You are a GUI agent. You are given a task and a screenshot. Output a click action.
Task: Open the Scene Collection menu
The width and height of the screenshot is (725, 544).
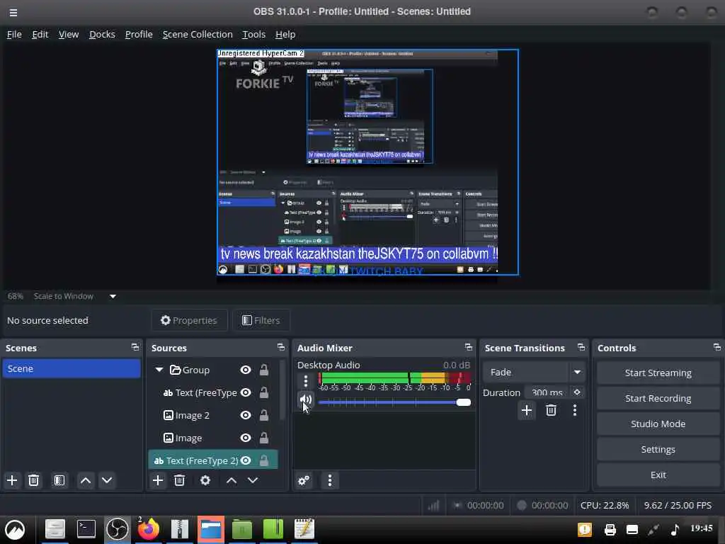198,34
